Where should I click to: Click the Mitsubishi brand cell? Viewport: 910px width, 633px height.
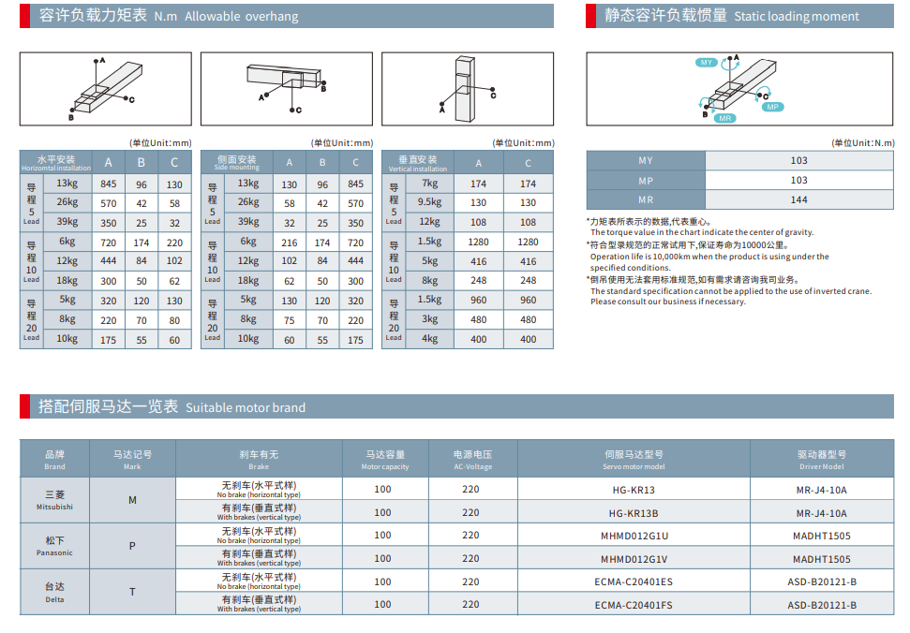[x=54, y=500]
